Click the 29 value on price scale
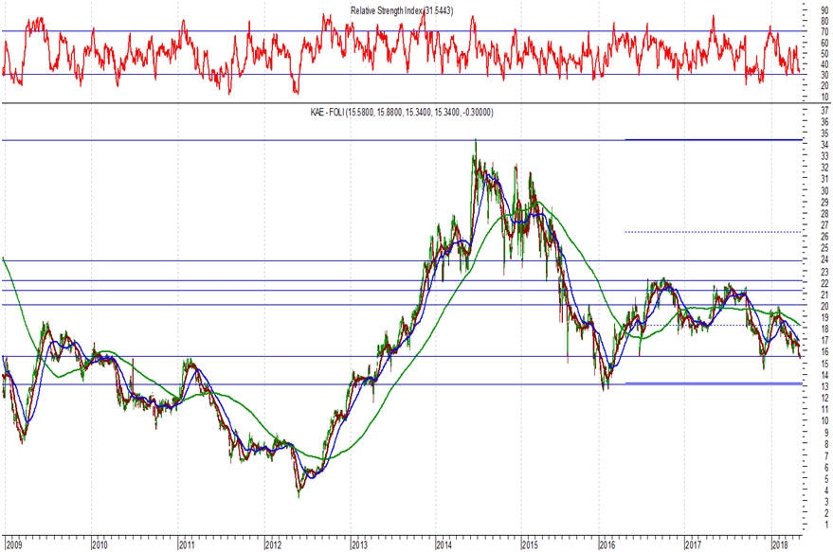The width and height of the screenshot is (833, 552). (x=824, y=203)
